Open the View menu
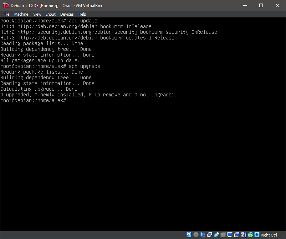The image size is (286, 239). 37,14
